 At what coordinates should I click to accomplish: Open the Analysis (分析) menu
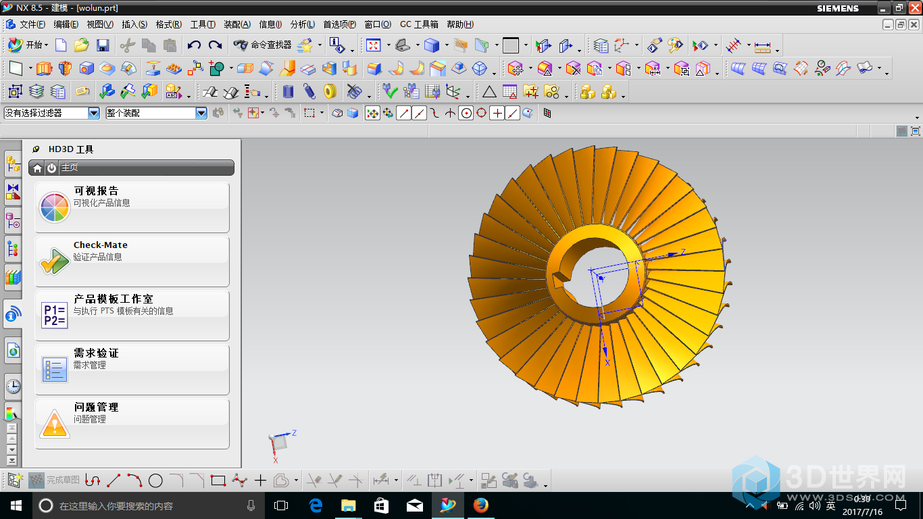(302, 24)
